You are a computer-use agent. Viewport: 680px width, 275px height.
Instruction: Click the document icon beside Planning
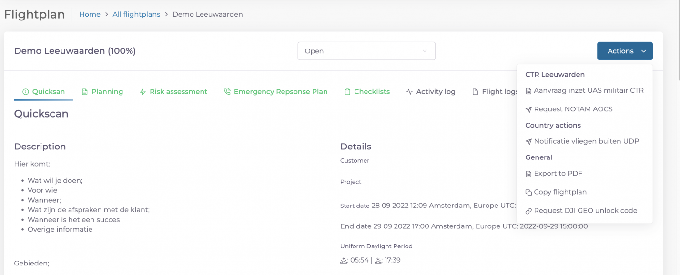(x=85, y=92)
